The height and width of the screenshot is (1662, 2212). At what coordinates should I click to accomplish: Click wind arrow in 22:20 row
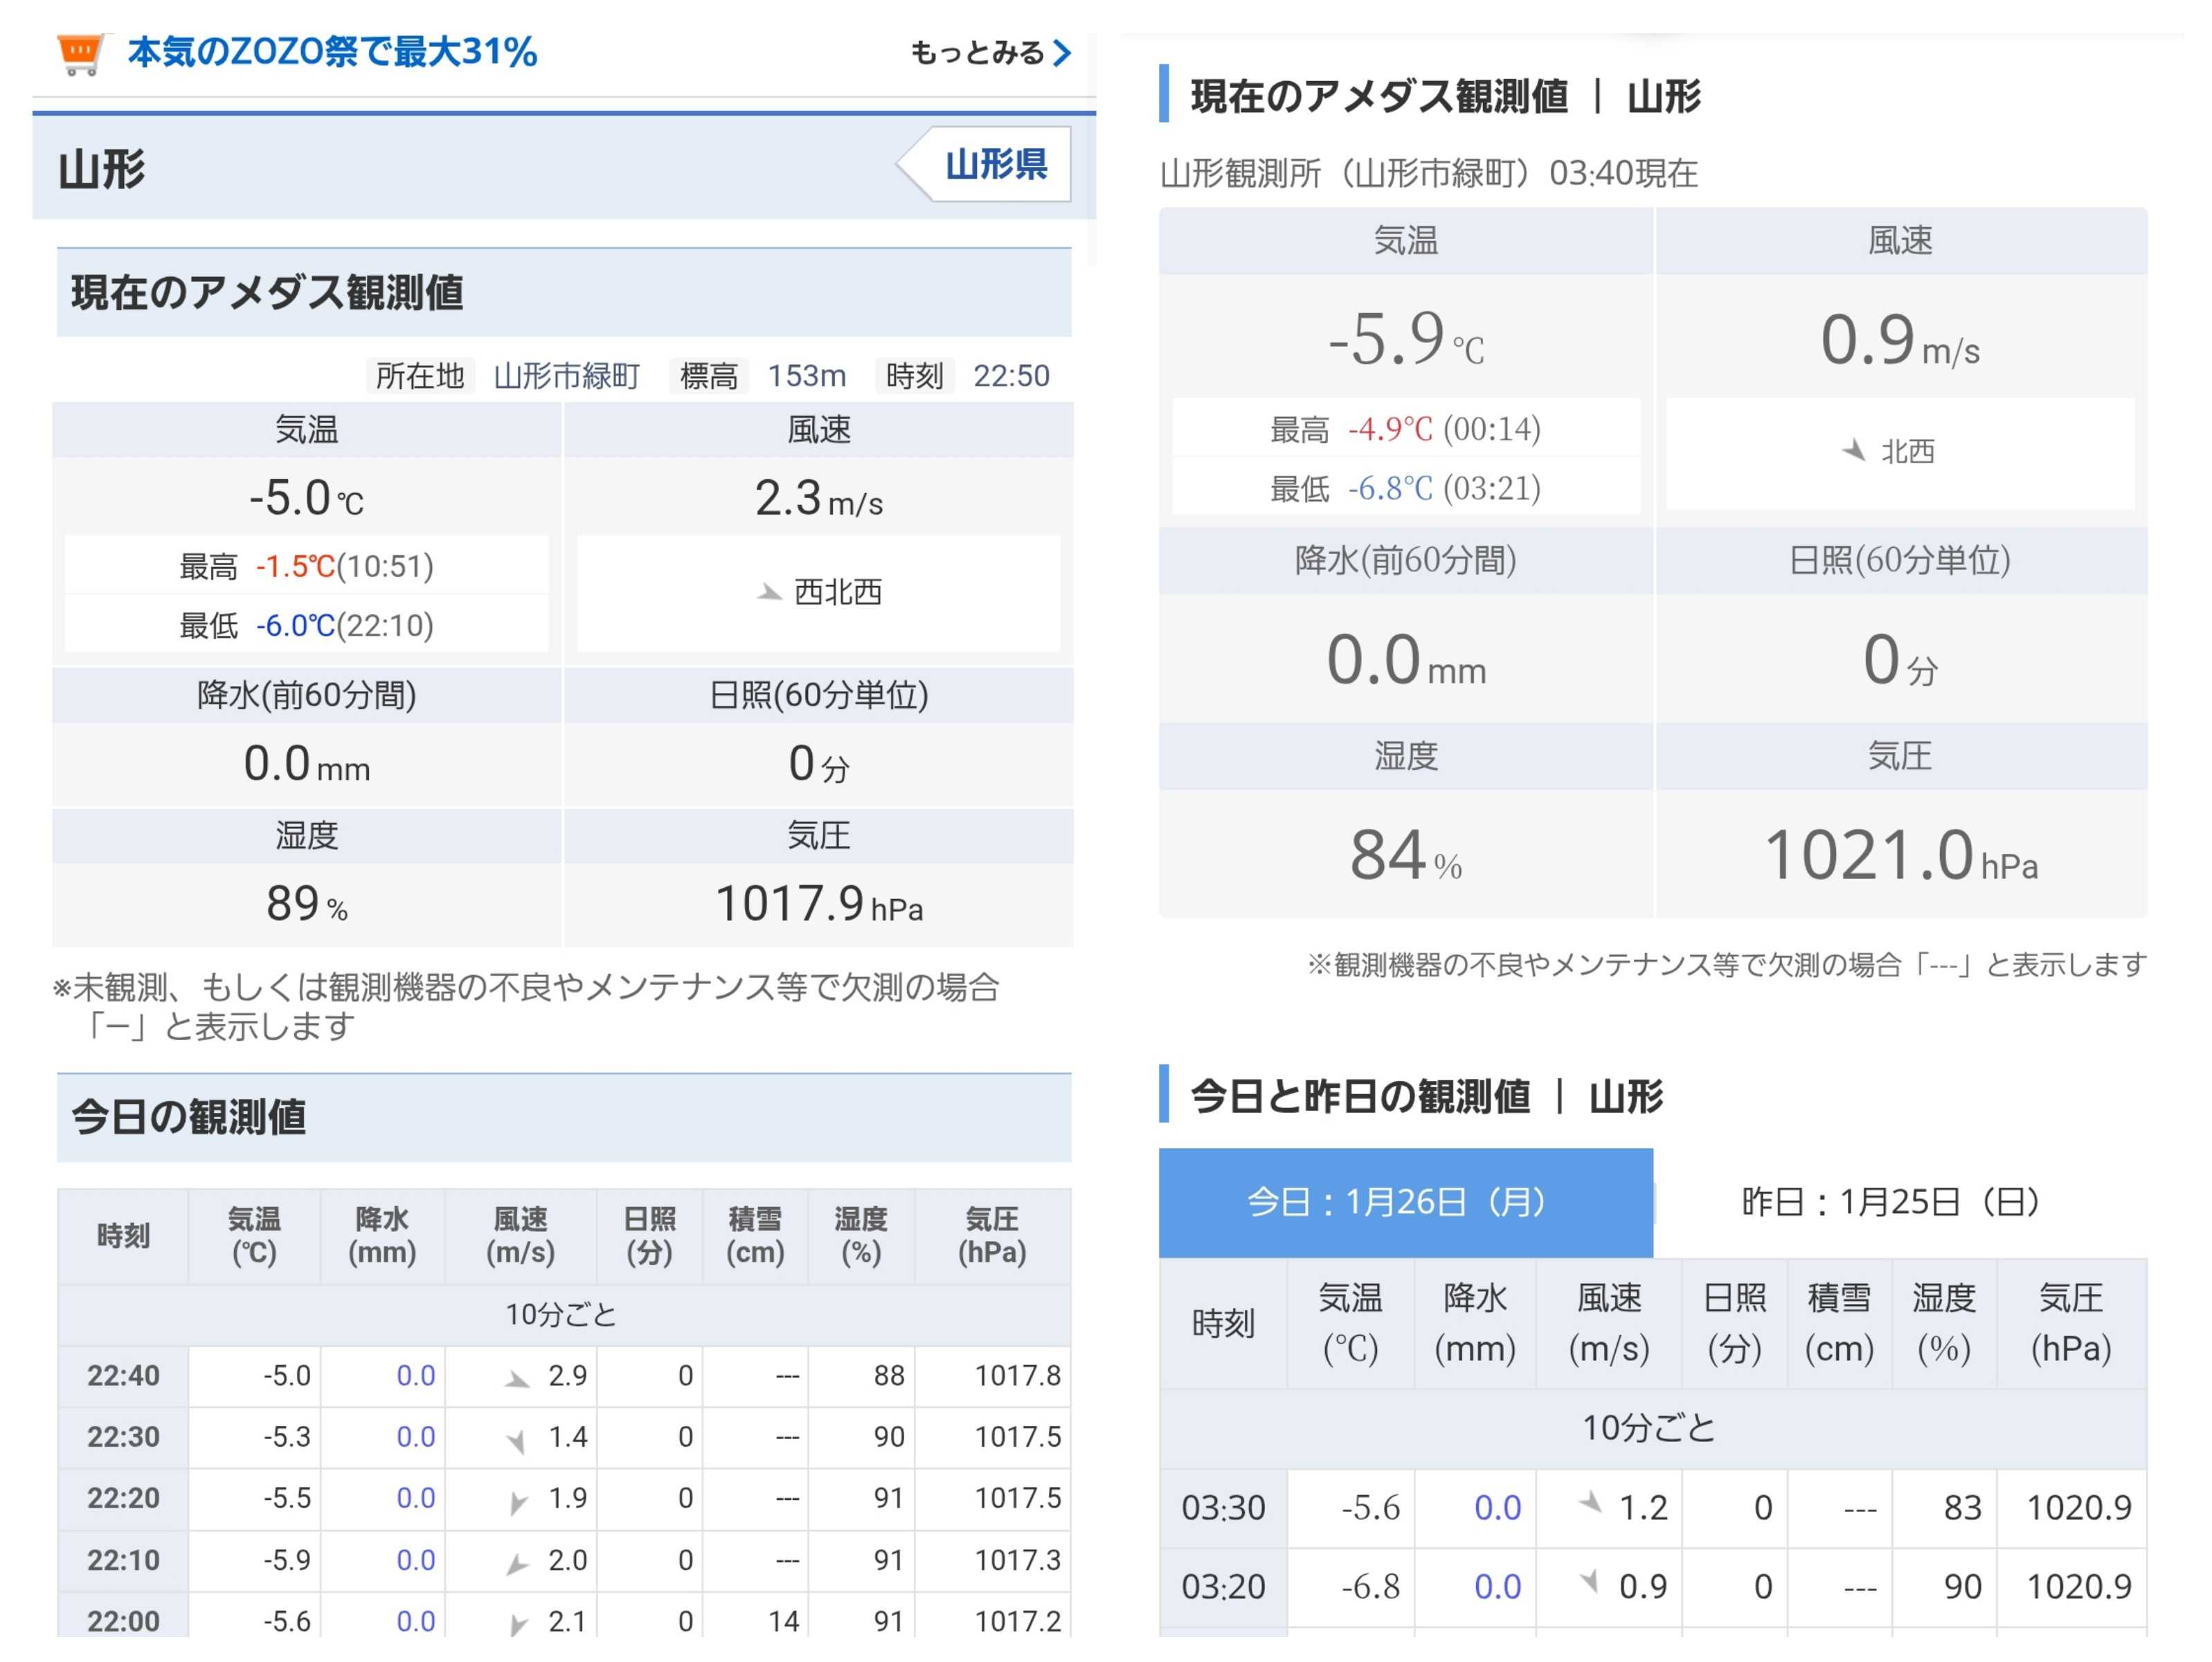tap(517, 1501)
